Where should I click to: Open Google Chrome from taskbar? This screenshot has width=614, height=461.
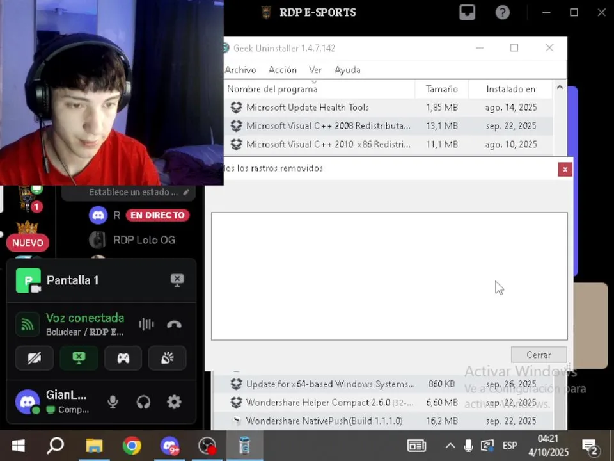pos(132,446)
